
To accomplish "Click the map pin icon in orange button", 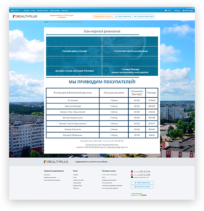I will pyautogui.click(x=95, y=16).
